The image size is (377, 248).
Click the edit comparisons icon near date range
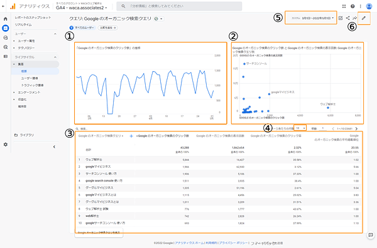click(x=341, y=18)
